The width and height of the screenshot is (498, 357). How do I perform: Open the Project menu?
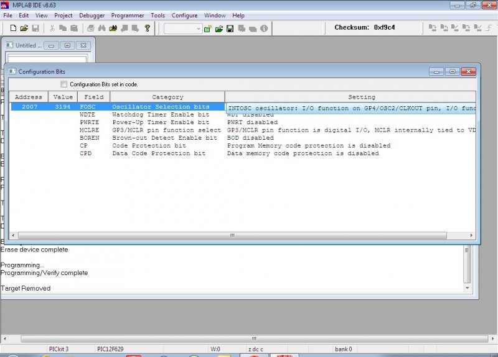(x=63, y=15)
